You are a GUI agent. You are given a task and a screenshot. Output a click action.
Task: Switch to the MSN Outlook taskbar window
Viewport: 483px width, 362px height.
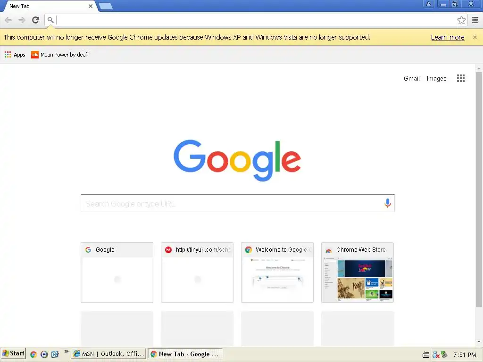pyautogui.click(x=108, y=354)
